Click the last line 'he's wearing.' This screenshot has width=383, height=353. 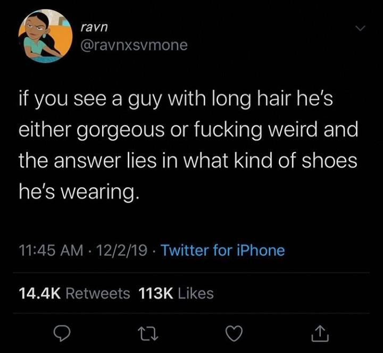[x=79, y=192]
